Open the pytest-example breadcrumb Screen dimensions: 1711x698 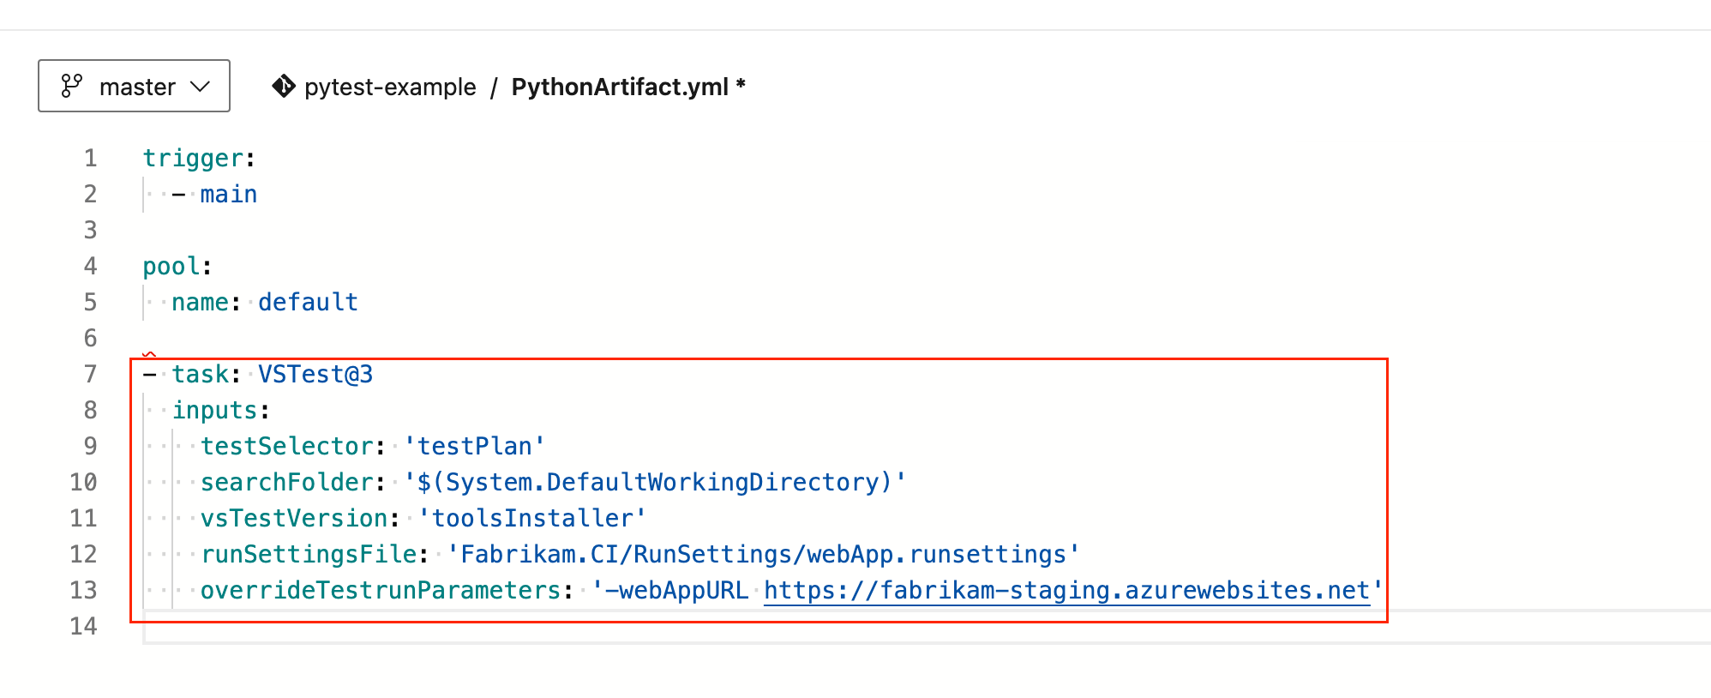391,87
